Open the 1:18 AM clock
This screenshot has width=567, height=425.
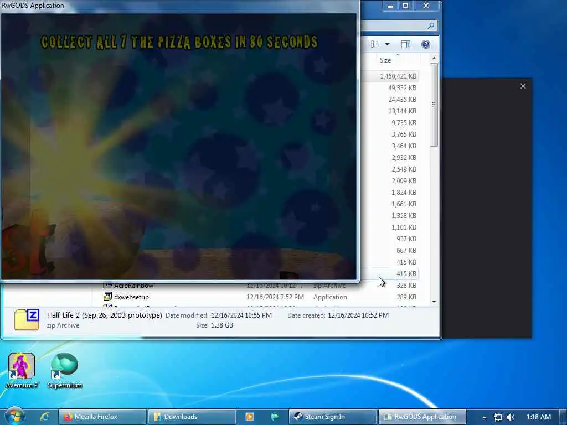pos(539,417)
